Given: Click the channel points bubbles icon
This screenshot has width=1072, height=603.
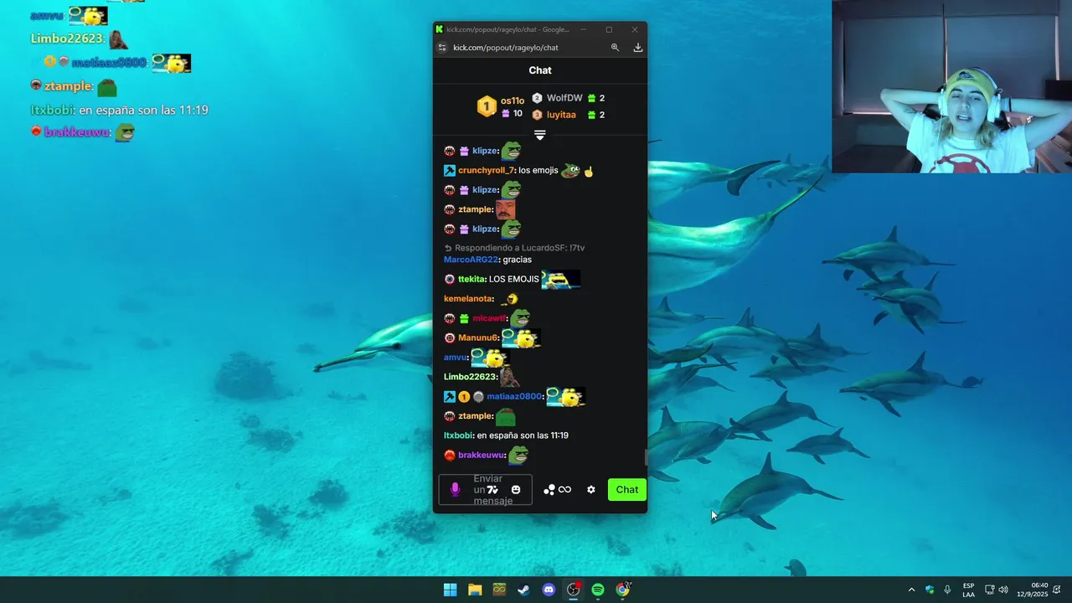Looking at the screenshot, I should pyautogui.click(x=549, y=490).
